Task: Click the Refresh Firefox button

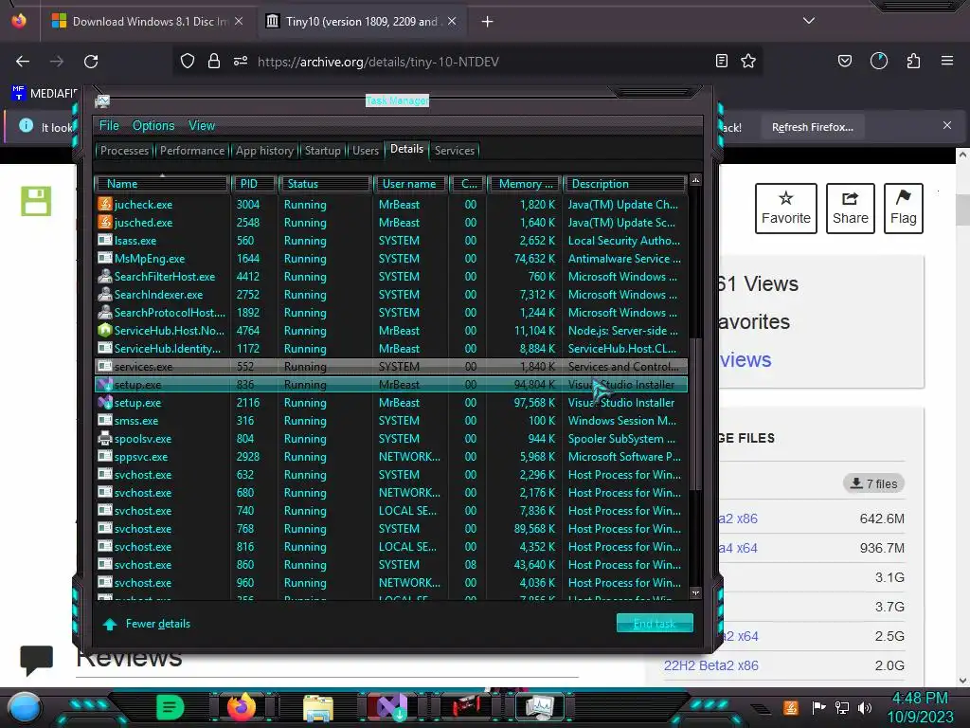Action: coord(812,127)
